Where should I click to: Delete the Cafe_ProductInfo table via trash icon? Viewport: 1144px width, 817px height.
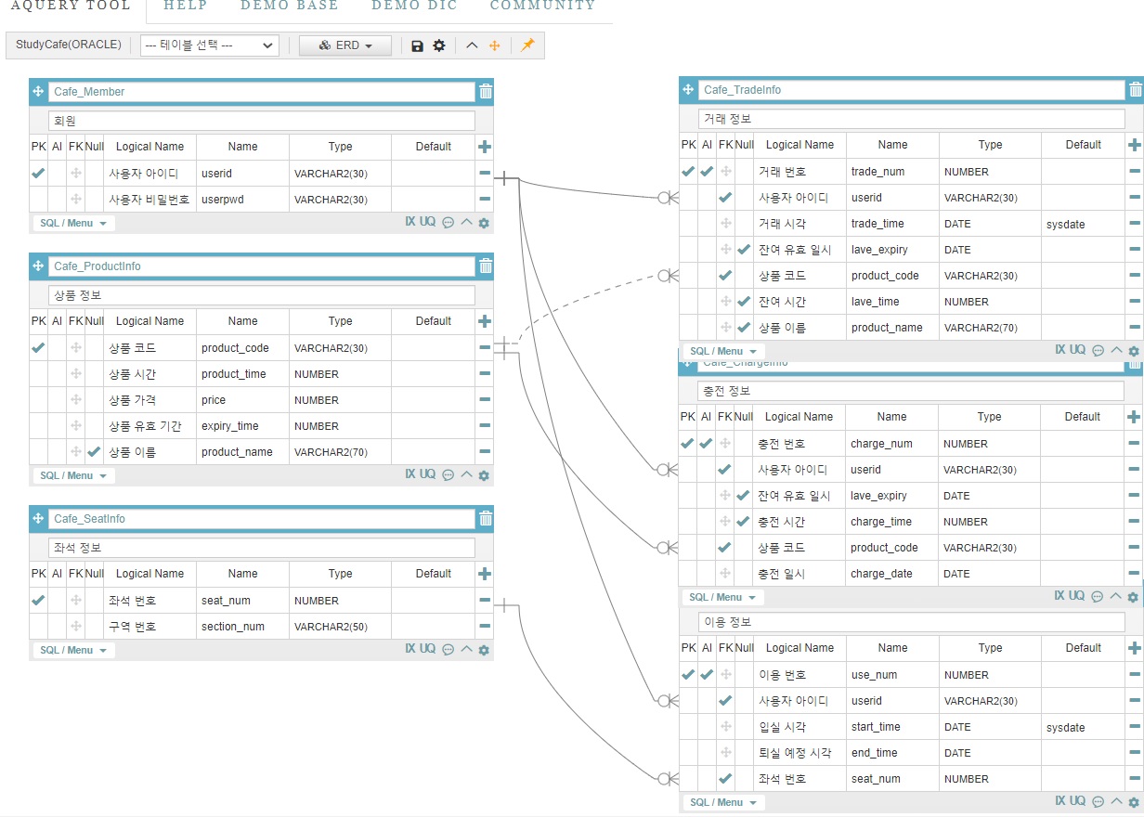[x=486, y=266]
